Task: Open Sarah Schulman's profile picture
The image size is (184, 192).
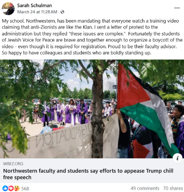Action: click(8, 9)
